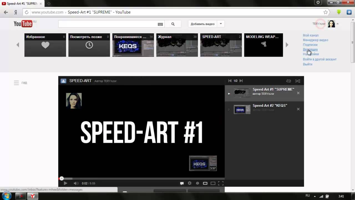355x200 pixels.
Task: Open the MODELING WEAP... playlist tile
Action: pos(263,45)
